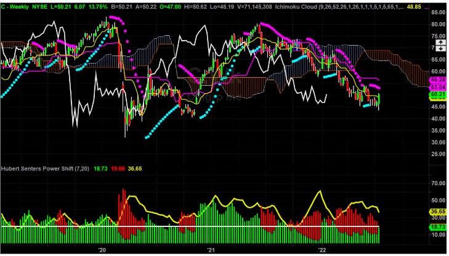The width and height of the screenshot is (449, 256).
Task: Click the "O=47.00" open value
Action: [x=170, y=6]
